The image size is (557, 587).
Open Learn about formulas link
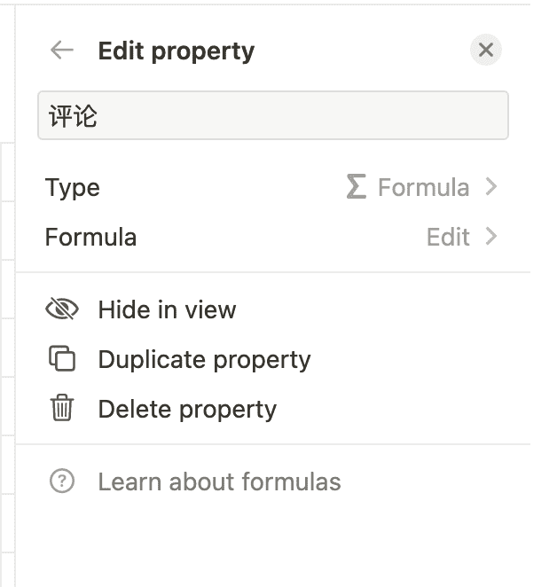coord(219,481)
